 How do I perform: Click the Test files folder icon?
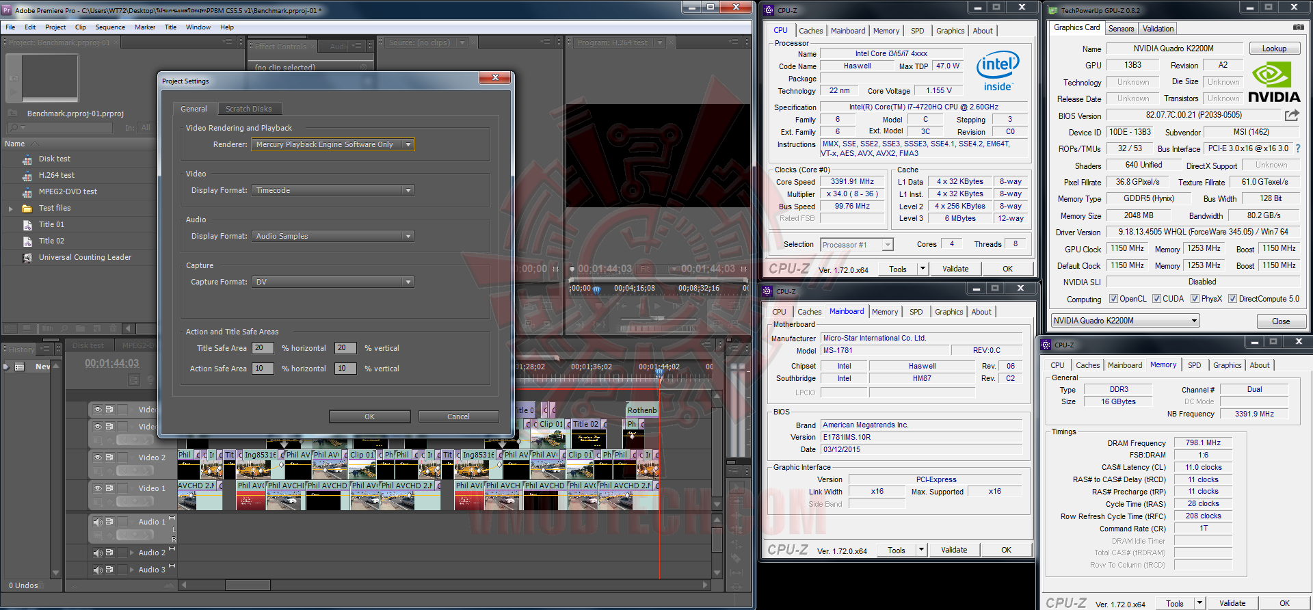point(27,208)
